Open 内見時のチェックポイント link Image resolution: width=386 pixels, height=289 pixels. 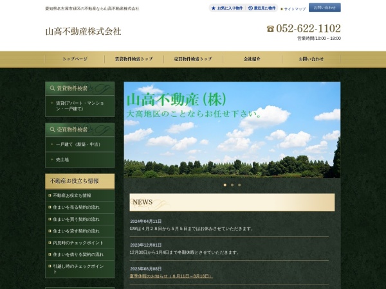(x=80, y=243)
